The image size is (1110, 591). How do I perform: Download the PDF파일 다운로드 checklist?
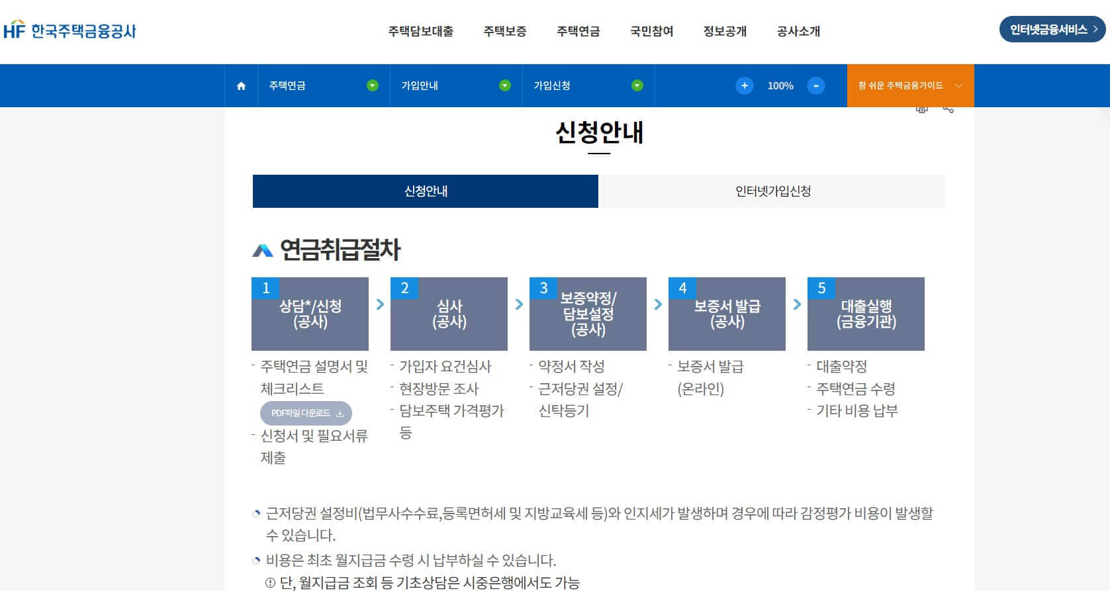(306, 413)
